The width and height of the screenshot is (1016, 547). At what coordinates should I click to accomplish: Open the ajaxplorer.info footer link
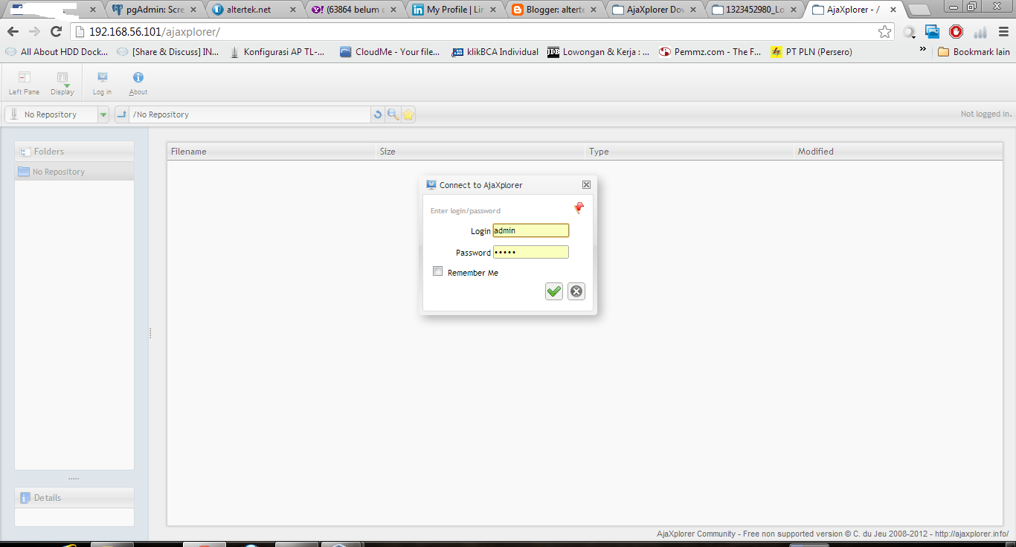click(971, 534)
